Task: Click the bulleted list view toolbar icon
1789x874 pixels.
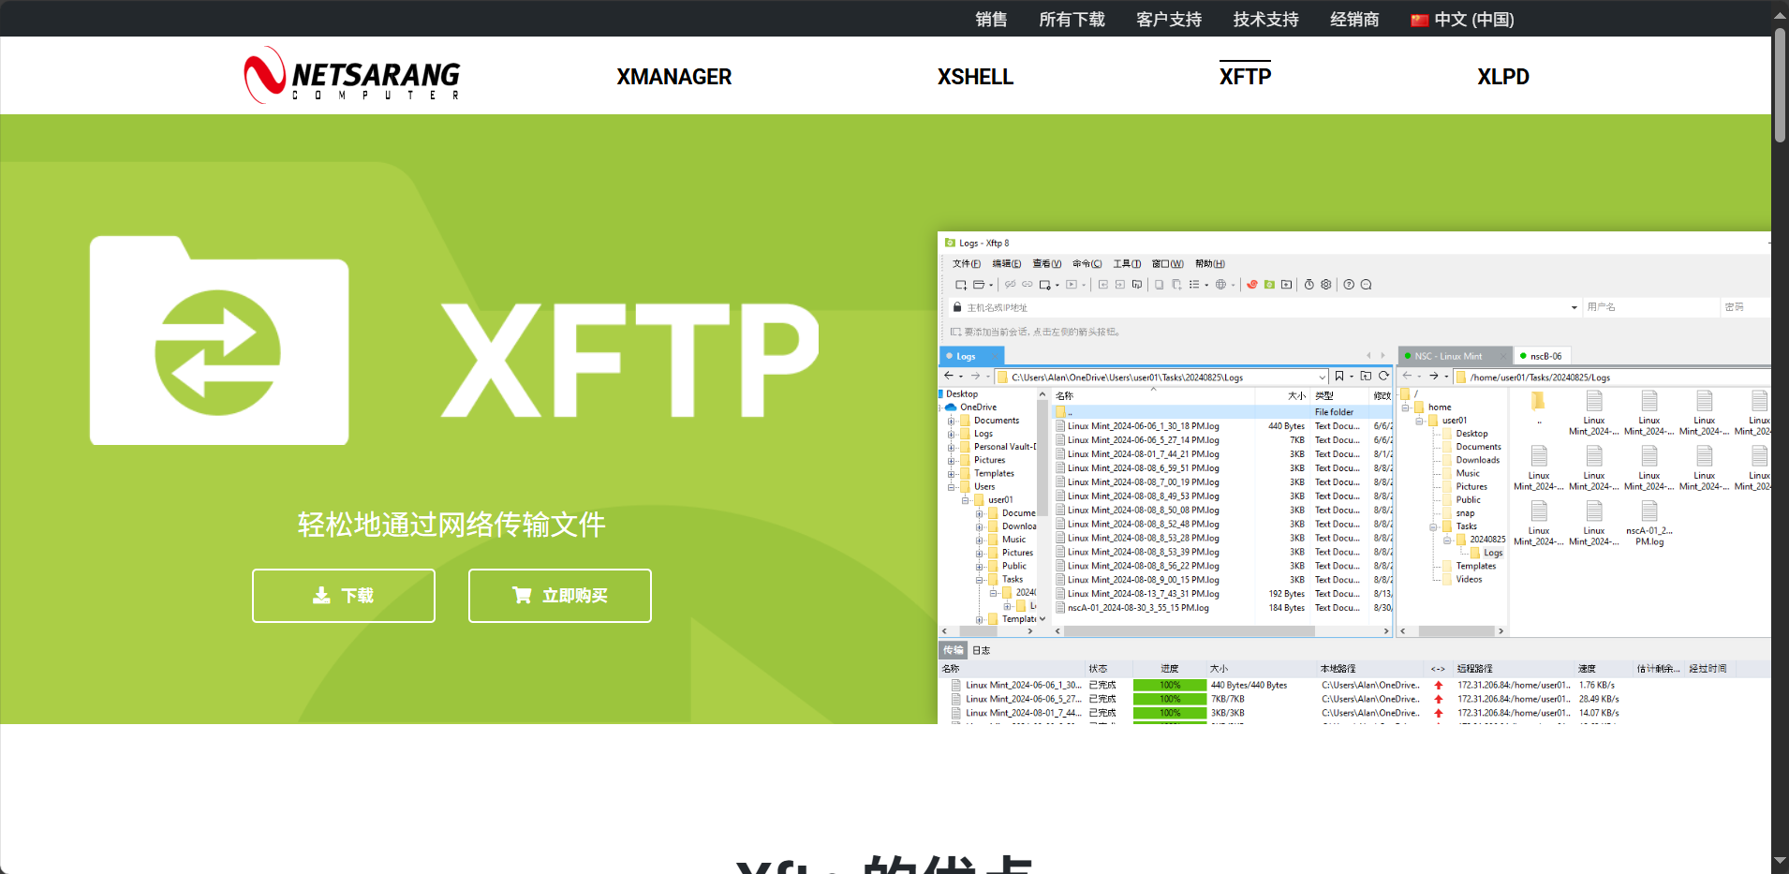Action: click(x=1194, y=285)
